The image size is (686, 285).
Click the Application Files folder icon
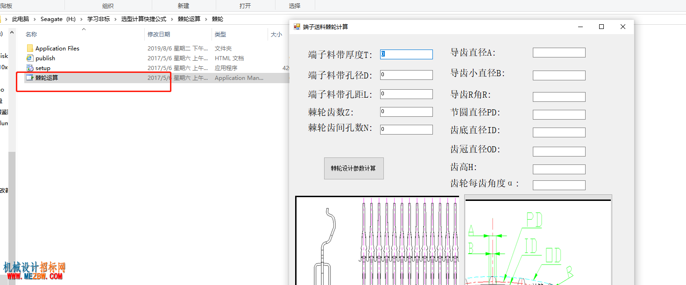30,48
